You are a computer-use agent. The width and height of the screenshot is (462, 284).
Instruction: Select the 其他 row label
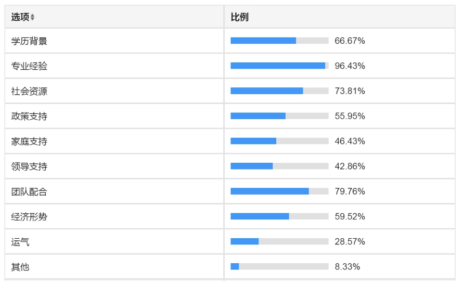tap(20, 267)
